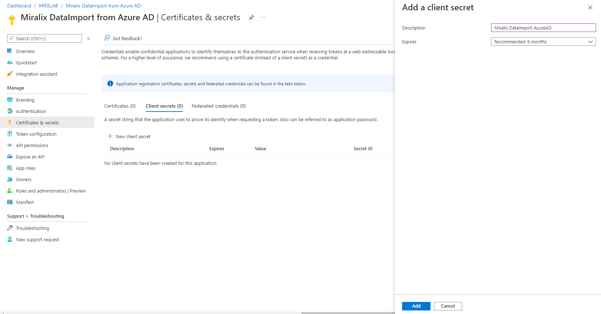The image size is (601, 314).
Task: Pin the Certificates & secrets blade
Action: [x=252, y=17]
